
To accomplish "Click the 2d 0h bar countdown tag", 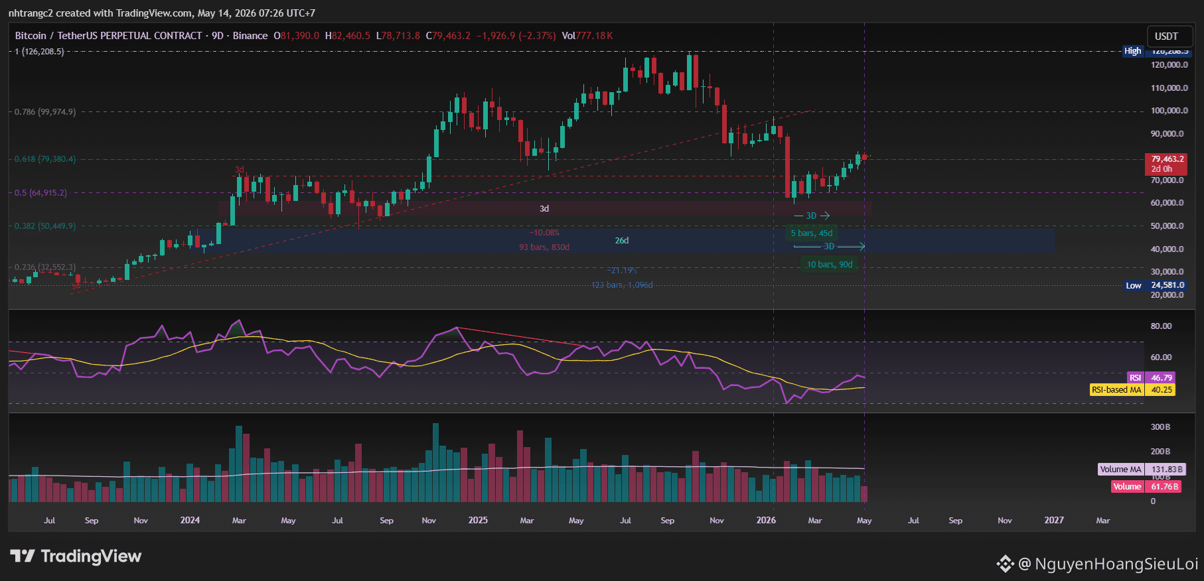I will click(x=1162, y=169).
